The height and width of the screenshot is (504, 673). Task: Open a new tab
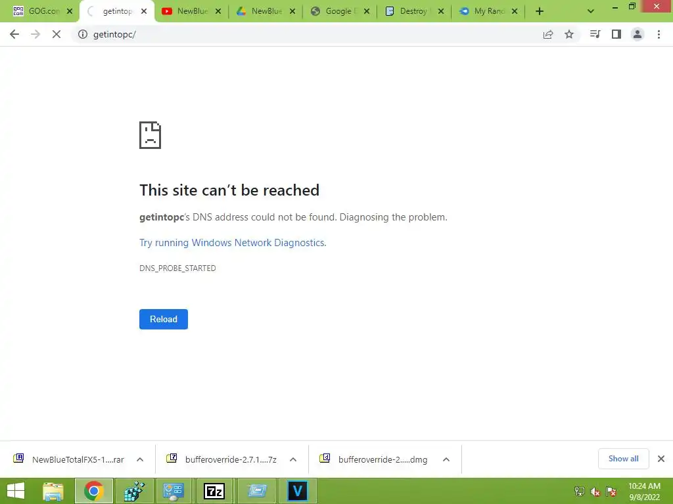(540, 11)
